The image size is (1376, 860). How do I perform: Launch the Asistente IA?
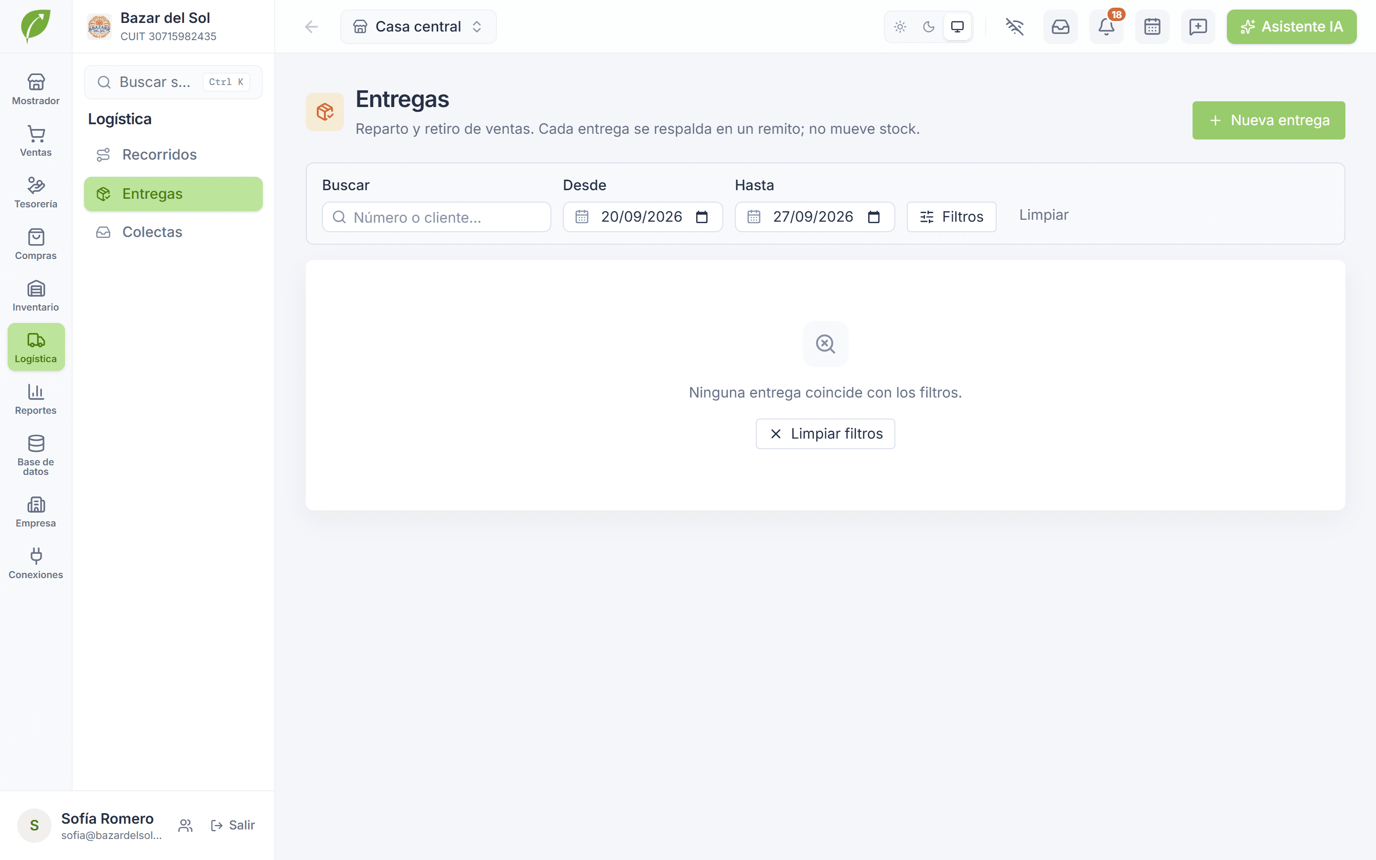pyautogui.click(x=1291, y=27)
